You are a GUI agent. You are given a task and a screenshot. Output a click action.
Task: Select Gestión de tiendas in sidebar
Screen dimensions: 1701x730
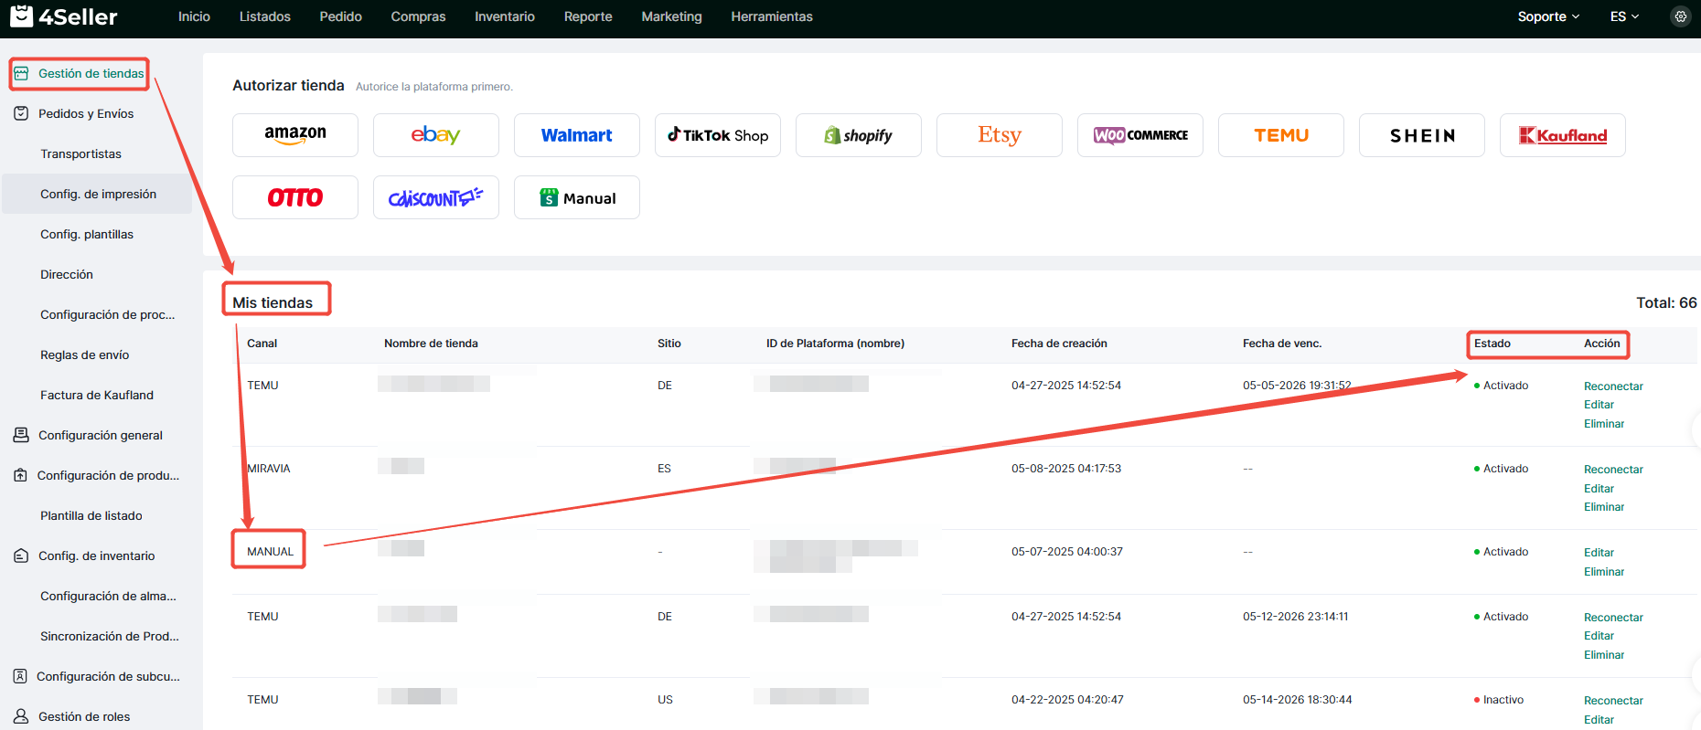point(91,73)
